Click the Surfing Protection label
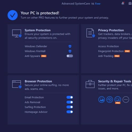Viewport: 132px width, 132px height. 35,107
